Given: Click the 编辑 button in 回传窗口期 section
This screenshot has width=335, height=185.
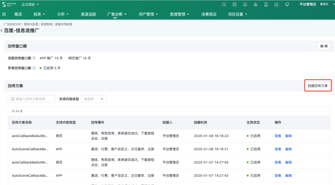Looking at the screenshot, I should (x=324, y=46).
